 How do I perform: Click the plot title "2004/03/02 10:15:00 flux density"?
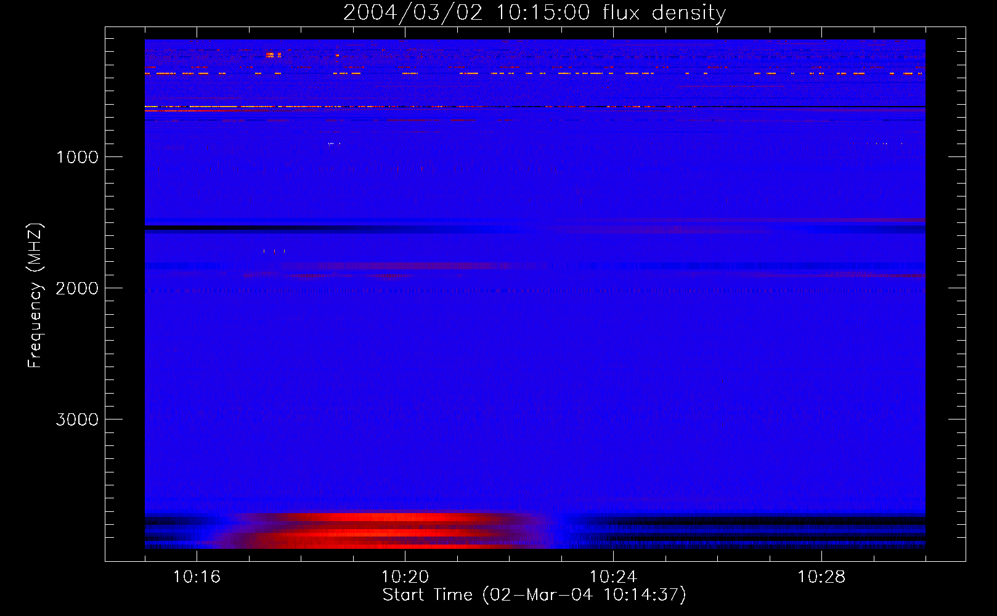(x=534, y=12)
